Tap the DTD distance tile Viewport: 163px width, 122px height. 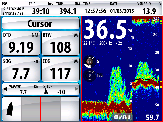[x=21, y=43]
